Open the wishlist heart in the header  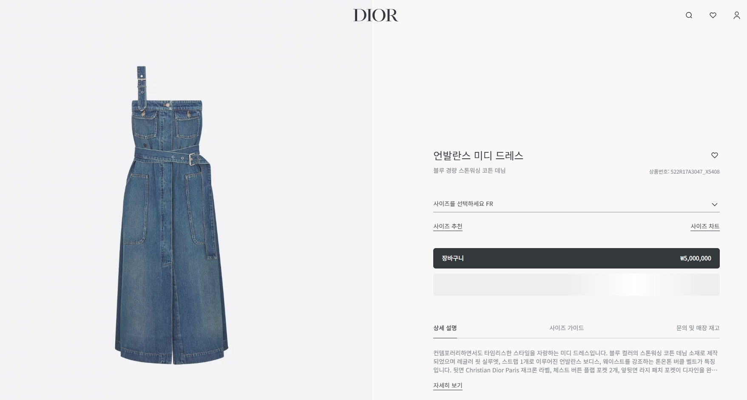(x=713, y=15)
